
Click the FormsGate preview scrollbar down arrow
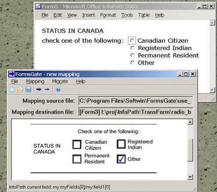(190, 177)
